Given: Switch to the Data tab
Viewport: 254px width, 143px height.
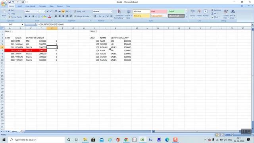Looking at the screenshot, I should 52,6.
